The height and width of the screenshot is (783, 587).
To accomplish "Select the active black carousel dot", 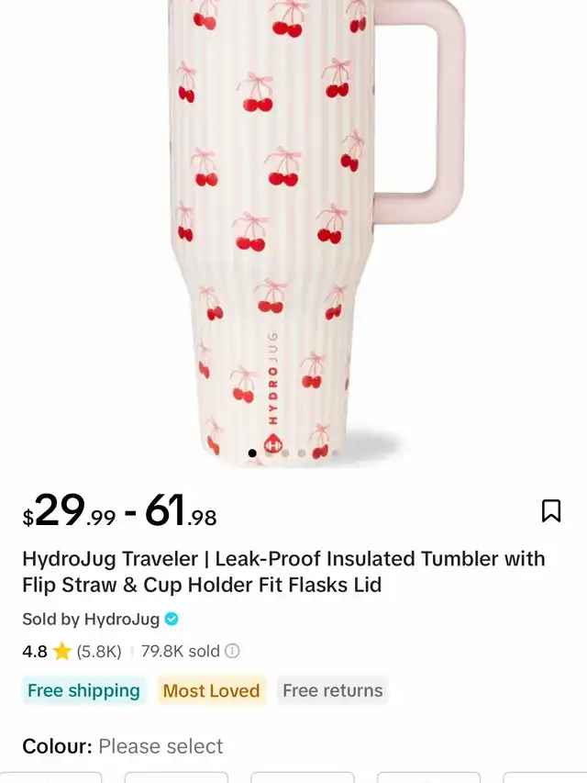I will [252, 453].
